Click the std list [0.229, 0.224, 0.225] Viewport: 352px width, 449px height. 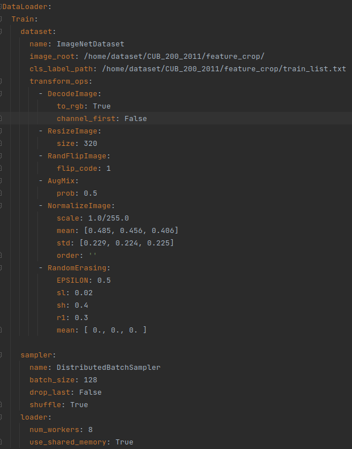click(126, 243)
